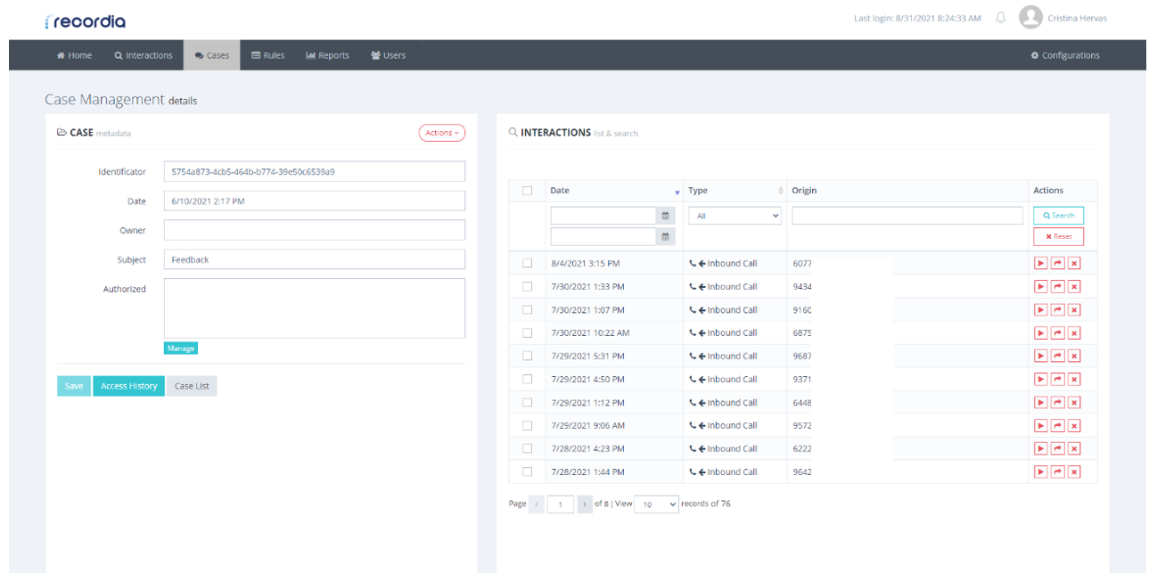1157x582 pixels.
Task: Remove the 7/28/2021 4:23 PM interaction
Action: (x=1074, y=448)
